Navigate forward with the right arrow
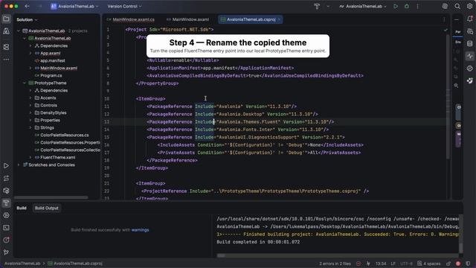The height and width of the screenshot is (268, 476). tap(39, 6)
